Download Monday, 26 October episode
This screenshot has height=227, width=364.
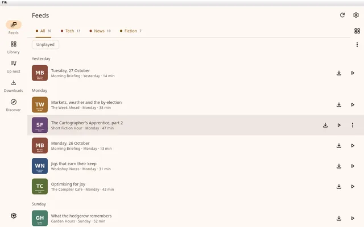(339, 145)
